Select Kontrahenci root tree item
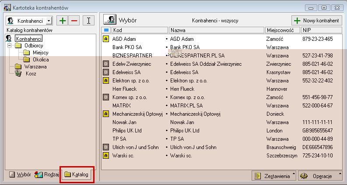The image size is (347, 185). (29, 39)
